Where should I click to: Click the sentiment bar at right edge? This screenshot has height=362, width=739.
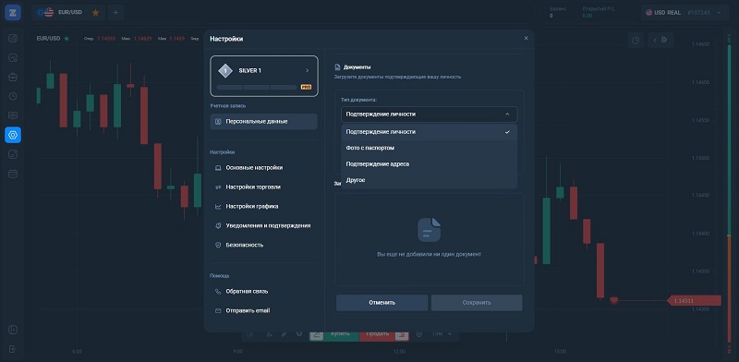(730, 193)
